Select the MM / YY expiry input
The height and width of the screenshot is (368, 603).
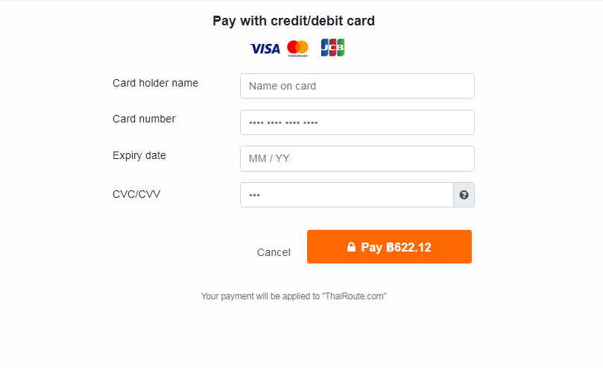(x=357, y=158)
